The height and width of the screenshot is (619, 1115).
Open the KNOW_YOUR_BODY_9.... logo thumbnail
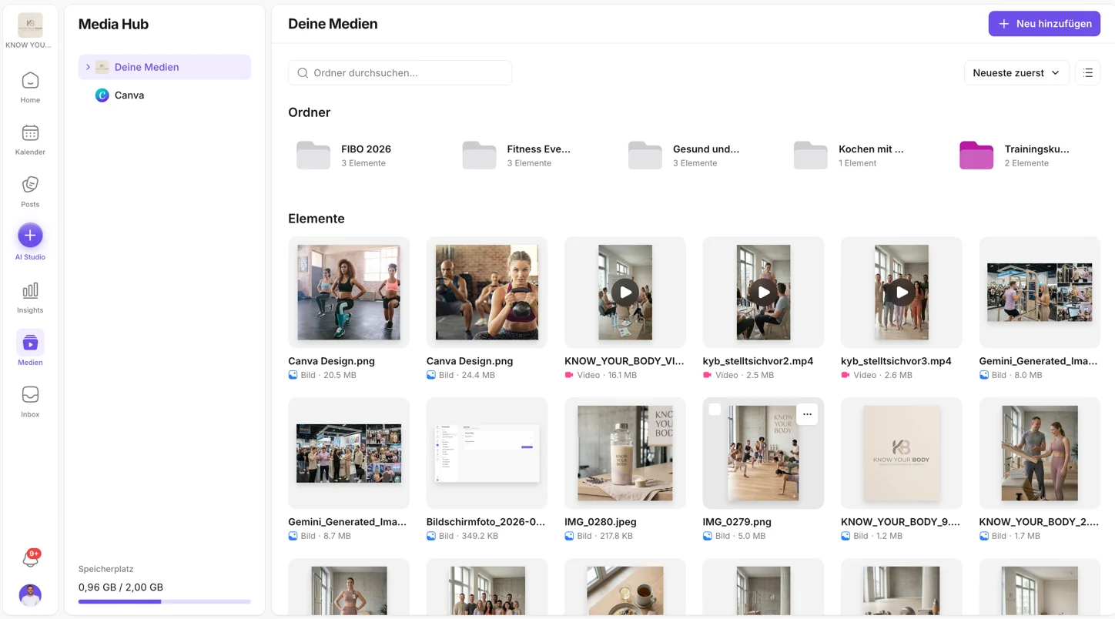pos(902,453)
